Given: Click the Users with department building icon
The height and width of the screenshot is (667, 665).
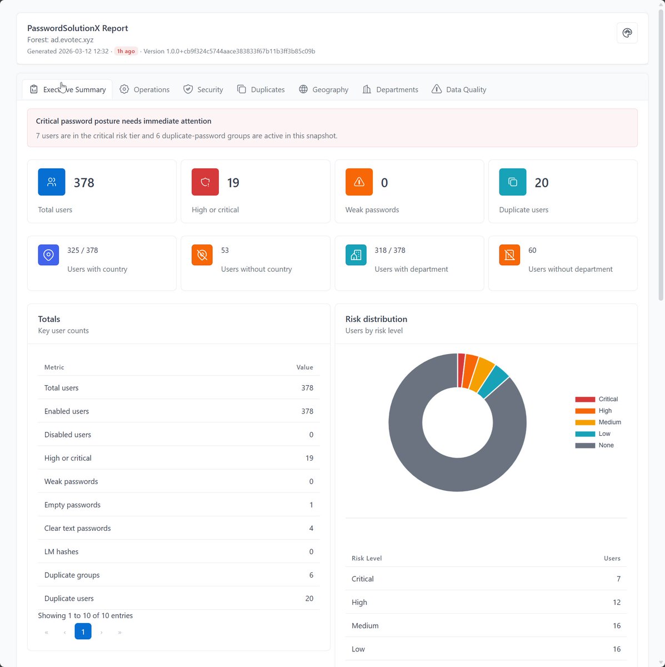Looking at the screenshot, I should pos(356,255).
